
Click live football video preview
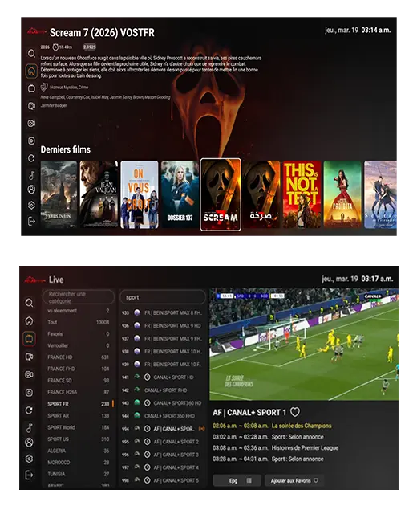[304, 345]
